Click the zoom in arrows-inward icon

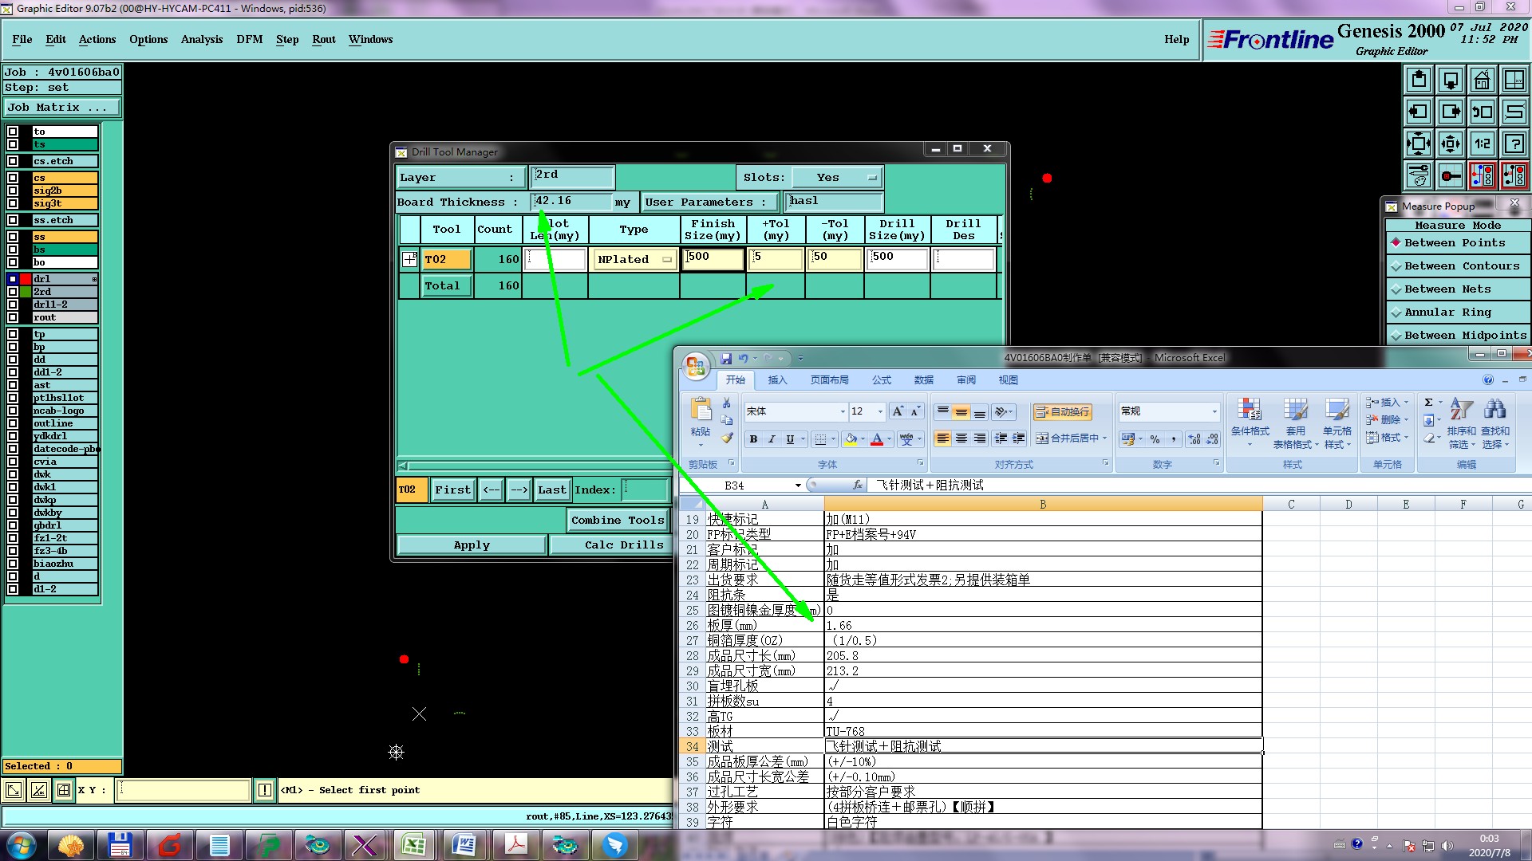pos(1419,143)
